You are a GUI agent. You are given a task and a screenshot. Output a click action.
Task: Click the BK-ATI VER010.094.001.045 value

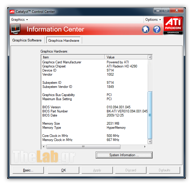[x=127, y=111]
